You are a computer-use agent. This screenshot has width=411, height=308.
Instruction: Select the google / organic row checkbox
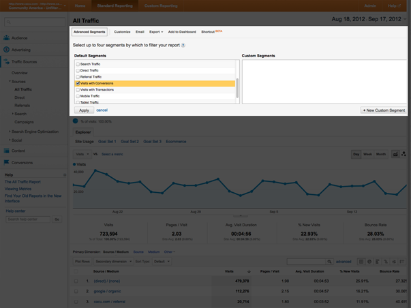tap(76, 291)
